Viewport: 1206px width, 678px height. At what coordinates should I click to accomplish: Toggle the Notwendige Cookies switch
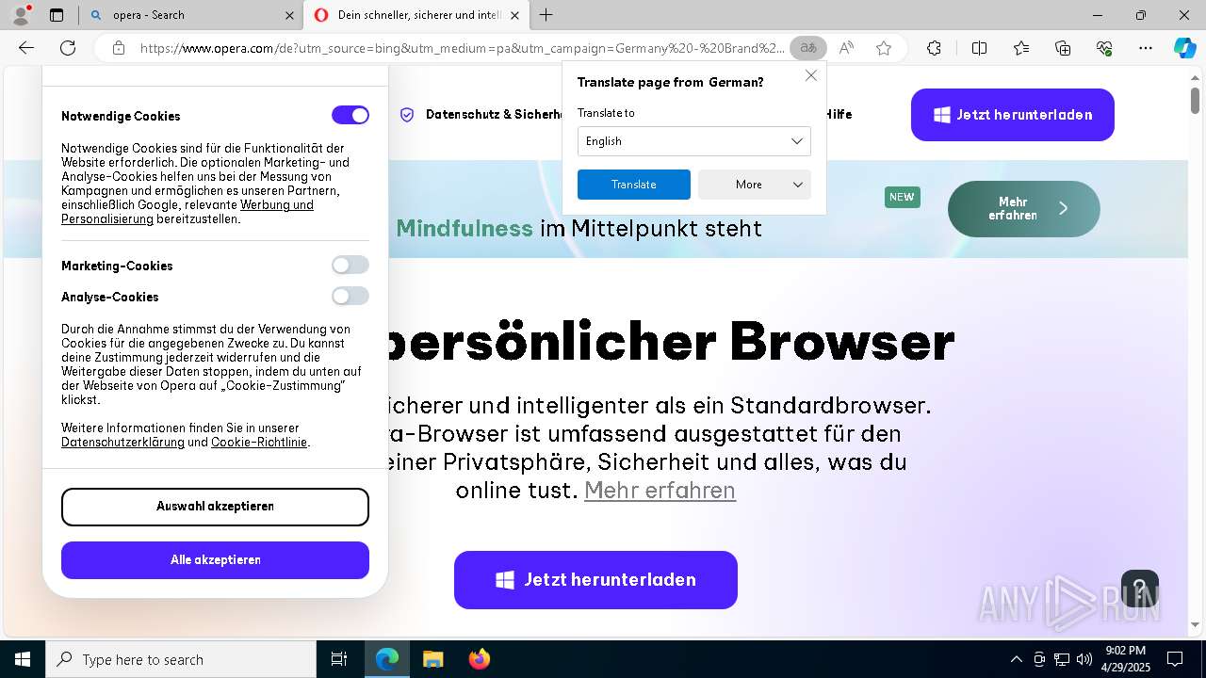tap(350, 115)
